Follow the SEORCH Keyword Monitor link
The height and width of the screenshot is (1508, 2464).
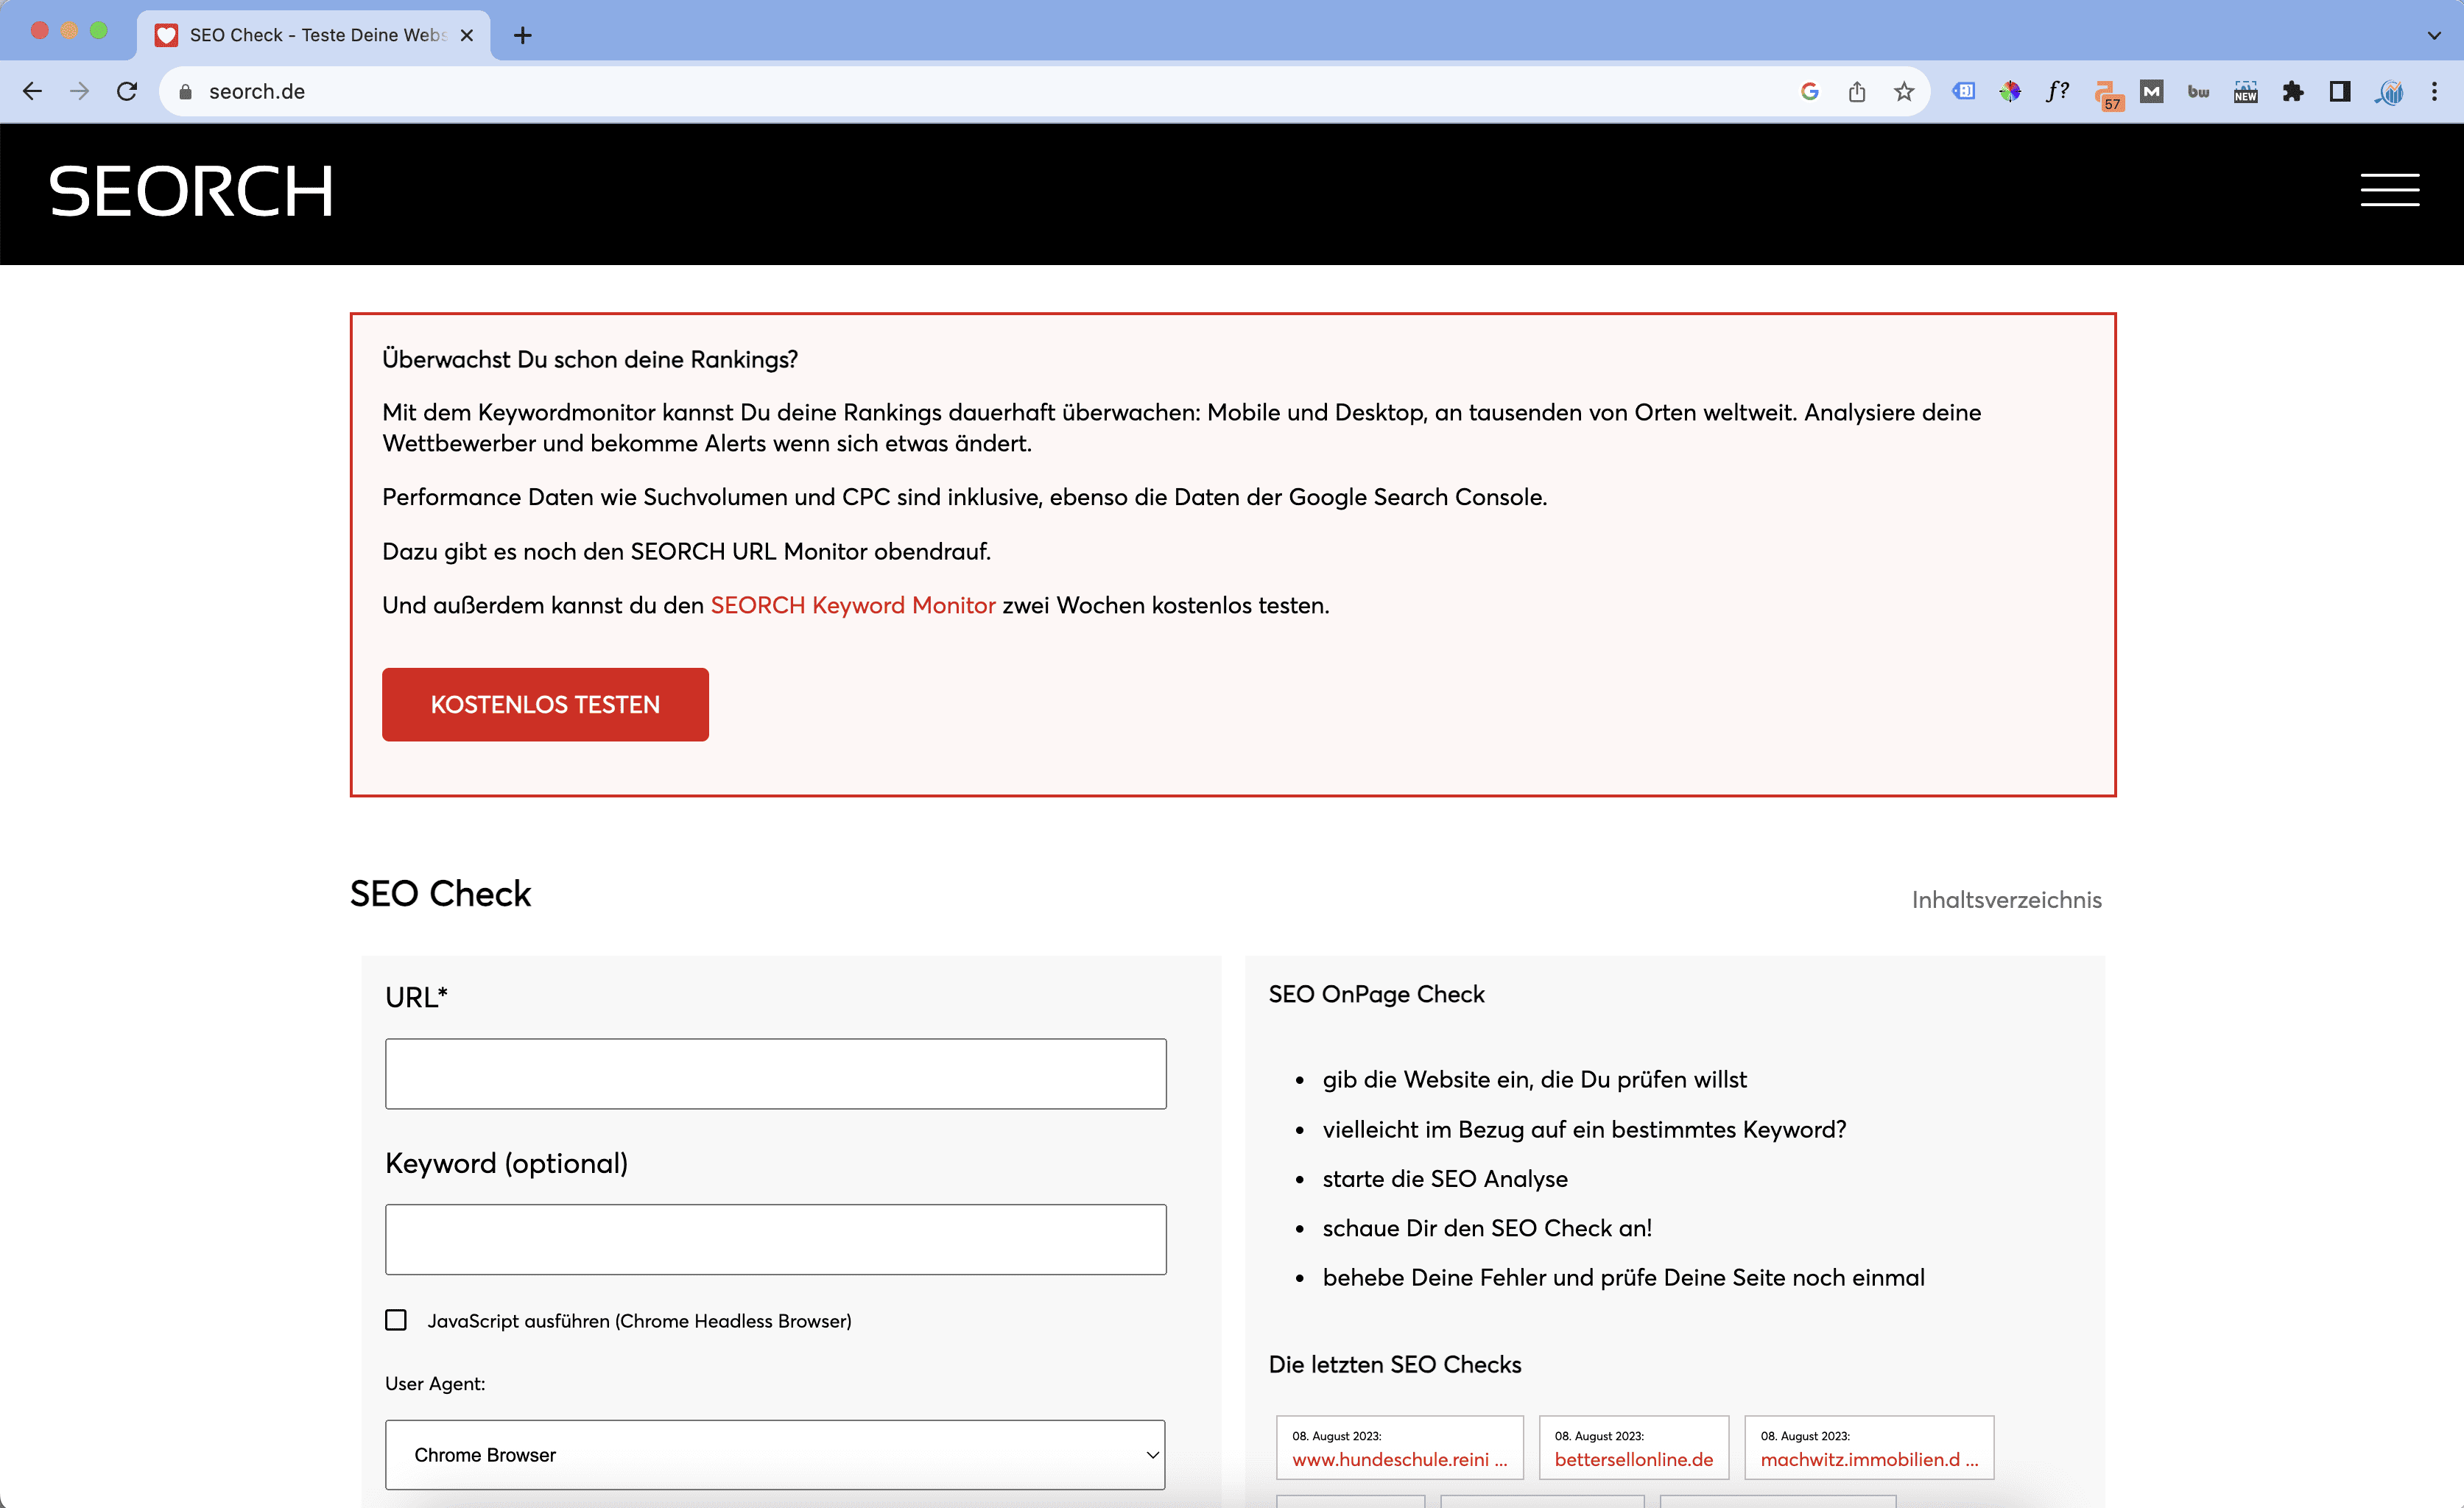tap(853, 605)
